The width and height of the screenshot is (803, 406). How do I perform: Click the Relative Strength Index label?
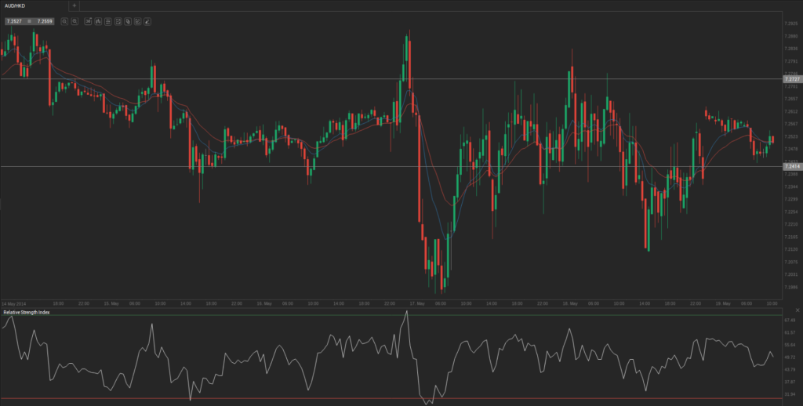point(27,312)
